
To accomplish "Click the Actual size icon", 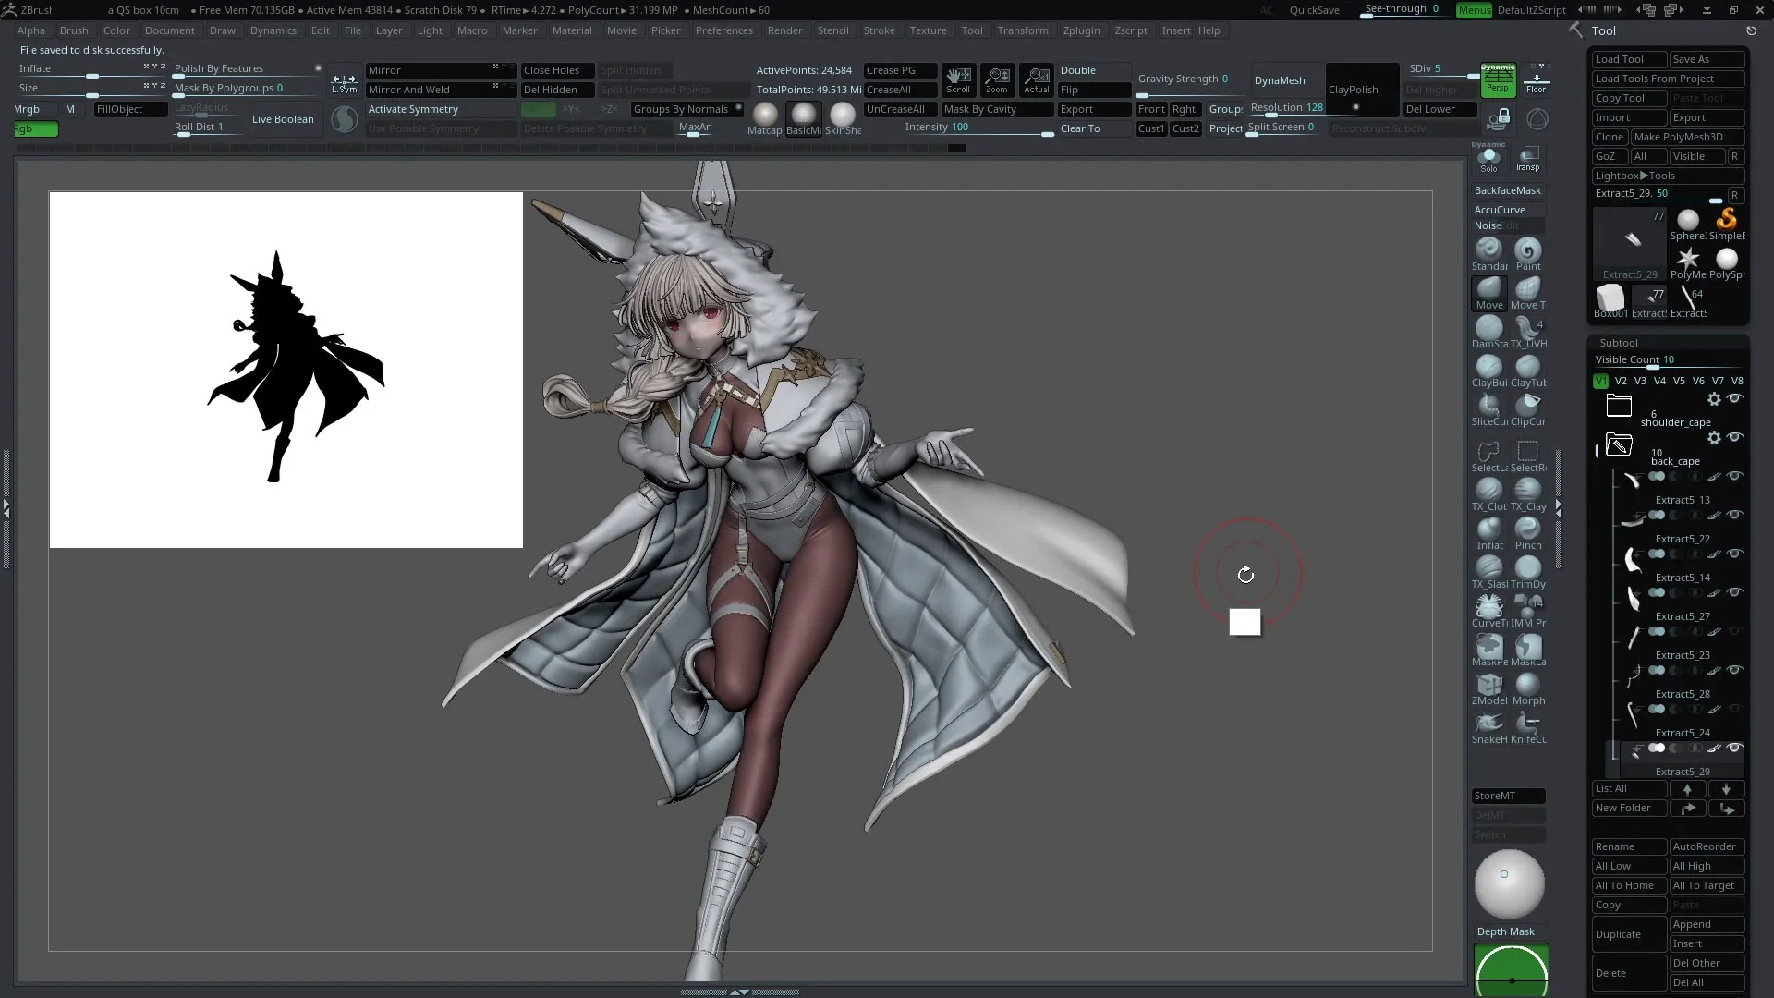I will pyautogui.click(x=1037, y=80).
